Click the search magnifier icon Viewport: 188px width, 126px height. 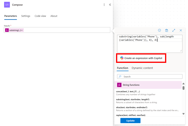(x=120, y=76)
